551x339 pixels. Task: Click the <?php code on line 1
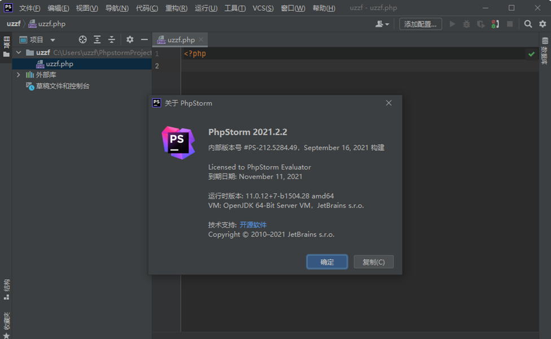coord(195,54)
